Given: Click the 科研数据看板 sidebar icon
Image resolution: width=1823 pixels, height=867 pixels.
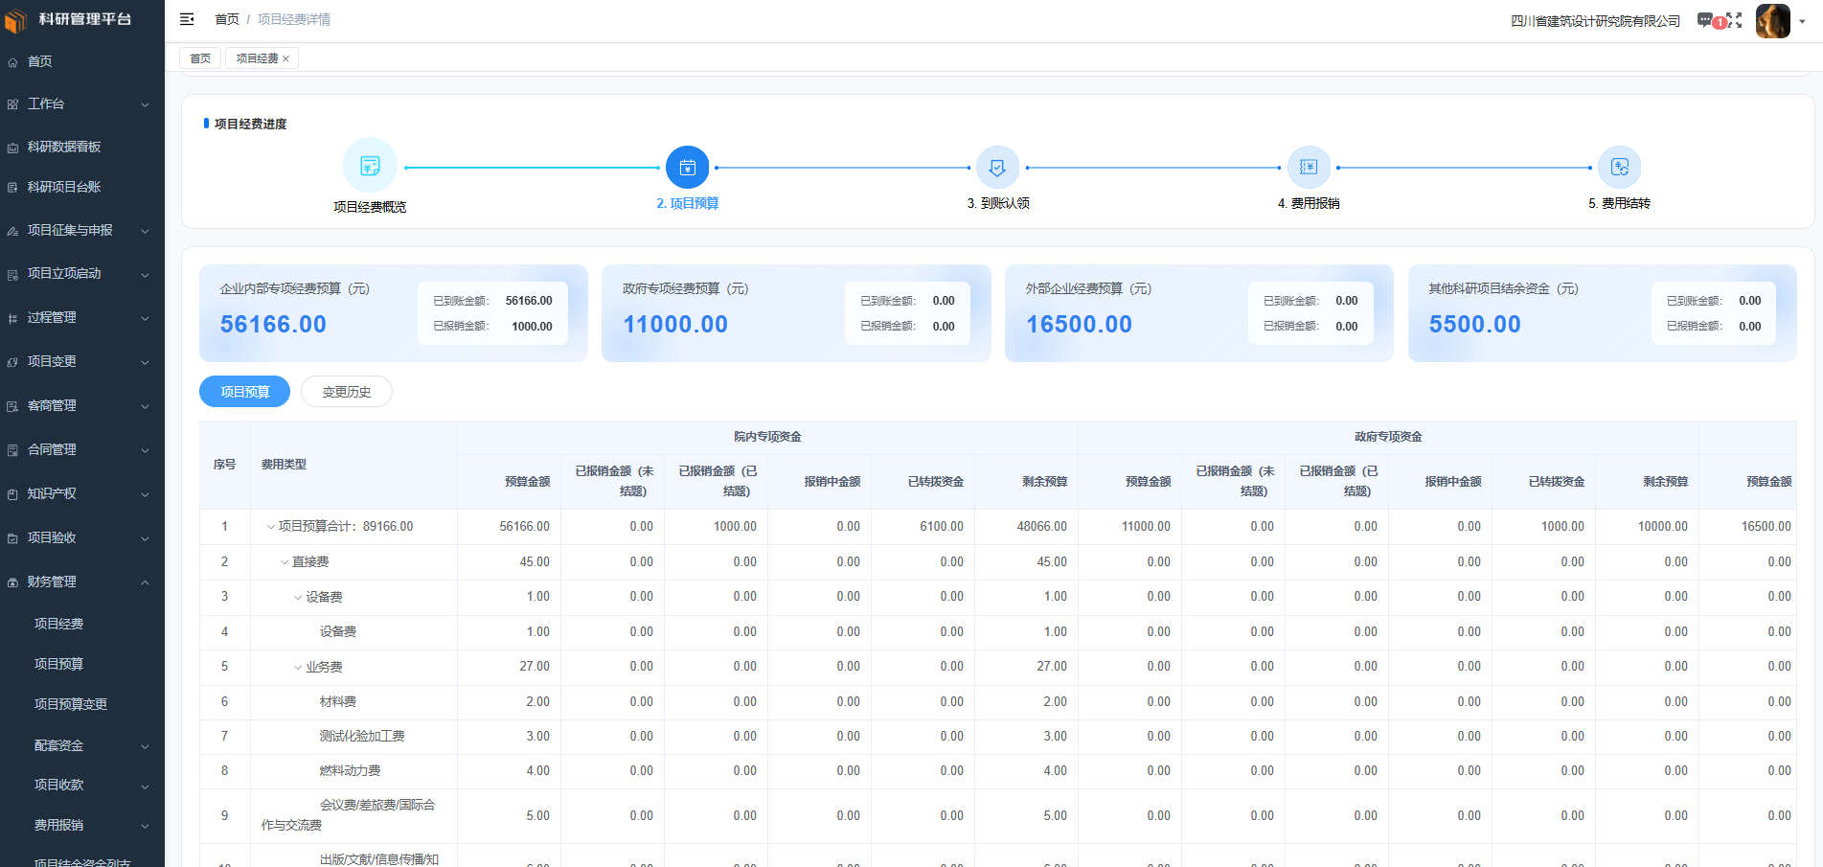Looking at the screenshot, I should click(12, 148).
